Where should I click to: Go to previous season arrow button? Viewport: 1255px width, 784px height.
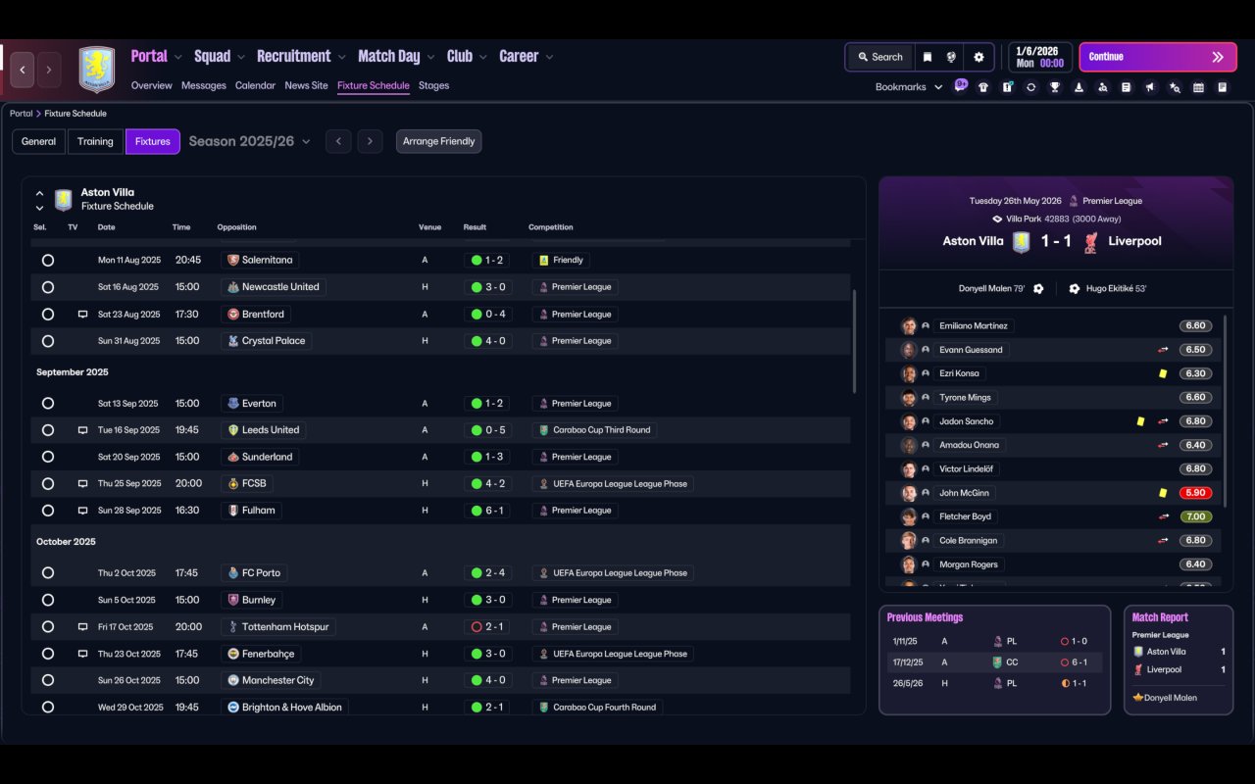[338, 142]
